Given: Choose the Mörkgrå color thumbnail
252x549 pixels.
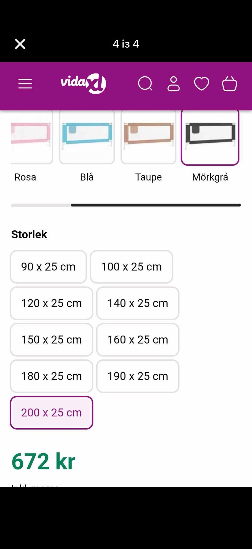Looking at the screenshot, I should (x=210, y=137).
